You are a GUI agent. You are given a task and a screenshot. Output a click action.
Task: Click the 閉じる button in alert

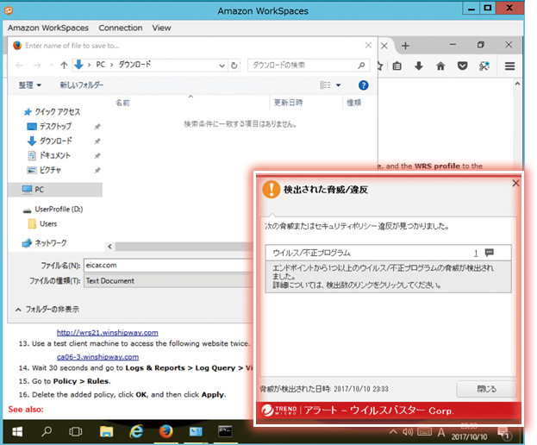(487, 389)
